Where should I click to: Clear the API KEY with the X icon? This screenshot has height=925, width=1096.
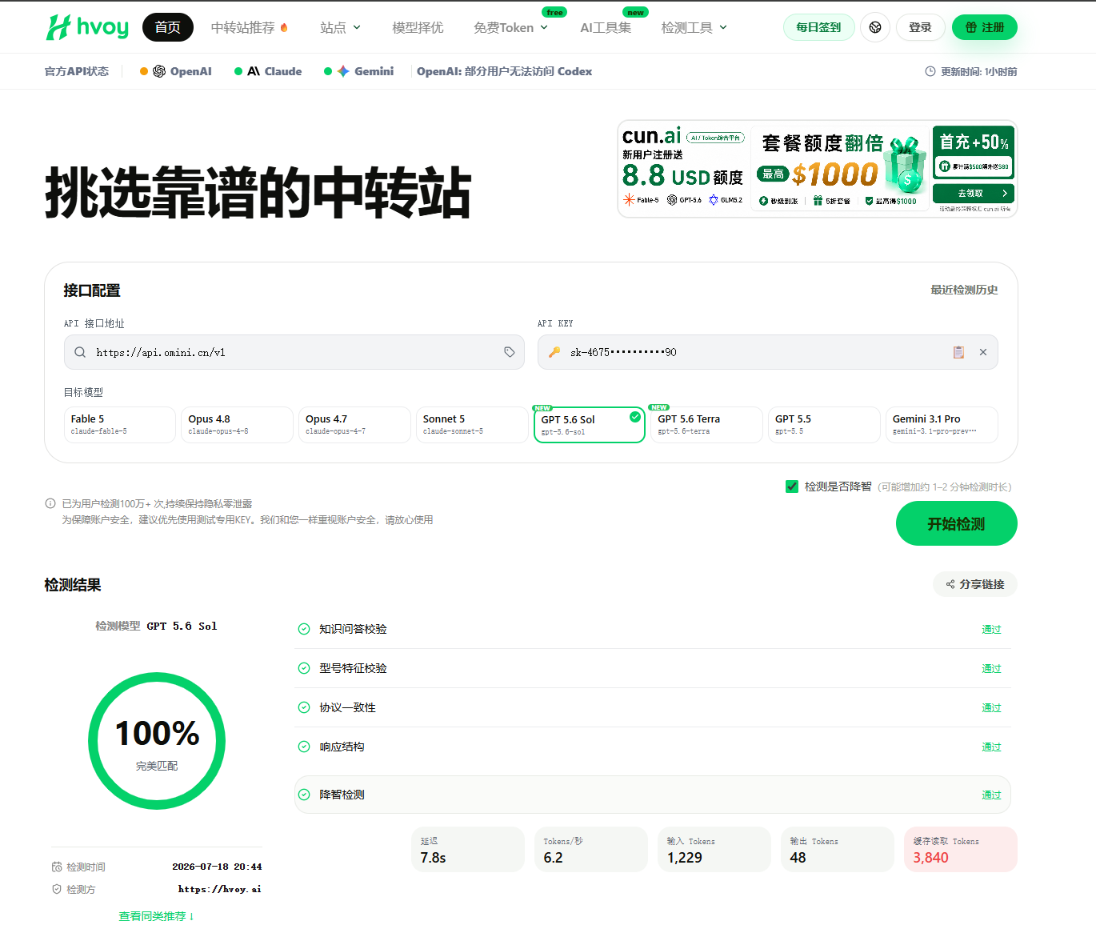(983, 352)
